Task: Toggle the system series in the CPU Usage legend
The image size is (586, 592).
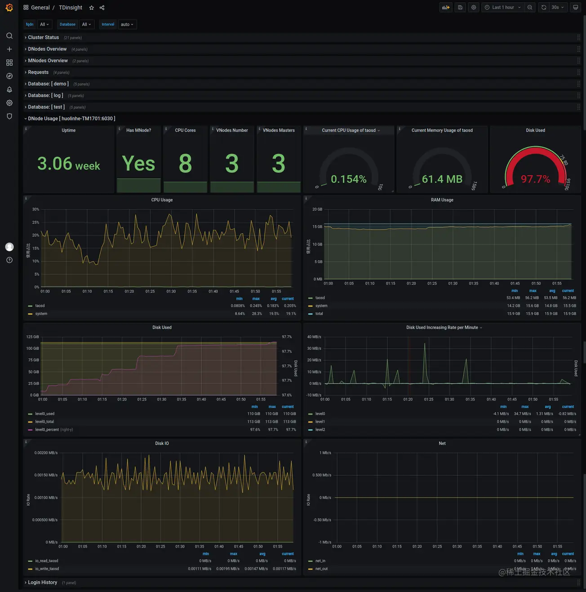Action: click(41, 314)
